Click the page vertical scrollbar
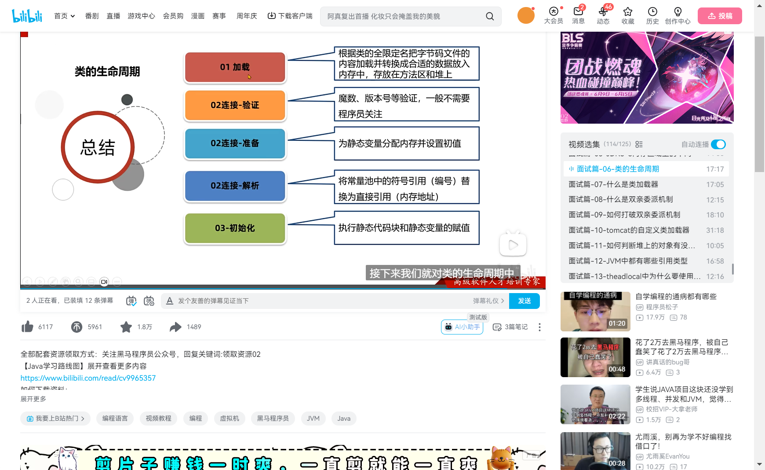This screenshot has width=765, height=470. (x=759, y=104)
